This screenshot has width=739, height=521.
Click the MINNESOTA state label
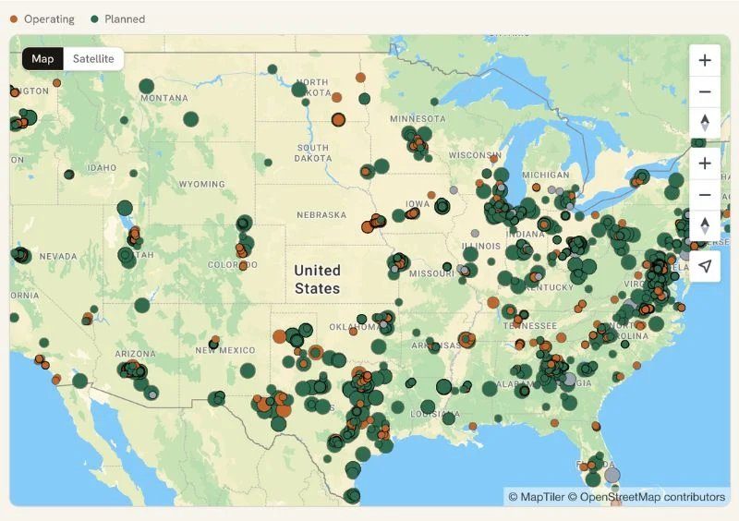click(418, 119)
